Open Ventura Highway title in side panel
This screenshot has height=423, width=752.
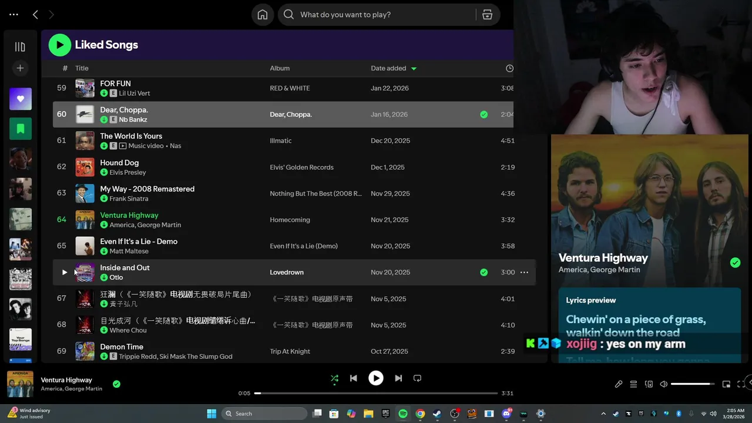tap(603, 258)
